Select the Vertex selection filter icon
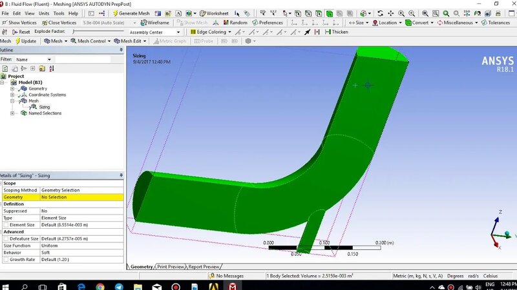 pos(298,14)
